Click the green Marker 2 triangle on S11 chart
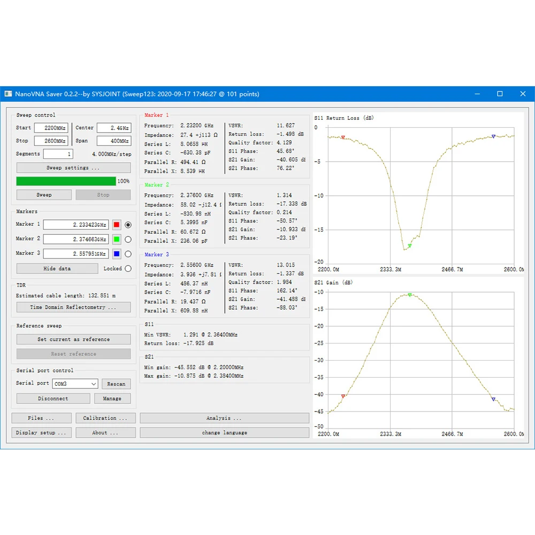535x535 pixels. pyautogui.click(x=410, y=246)
